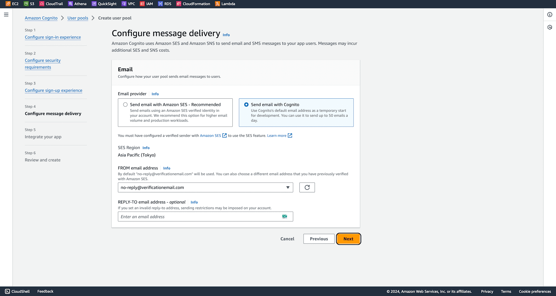Click Amazon Cognito breadcrumb link
556x296 pixels.
coord(41,18)
